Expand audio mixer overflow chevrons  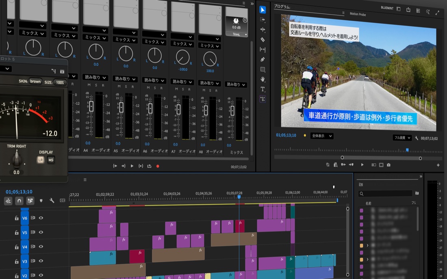pyautogui.click(x=252, y=4)
